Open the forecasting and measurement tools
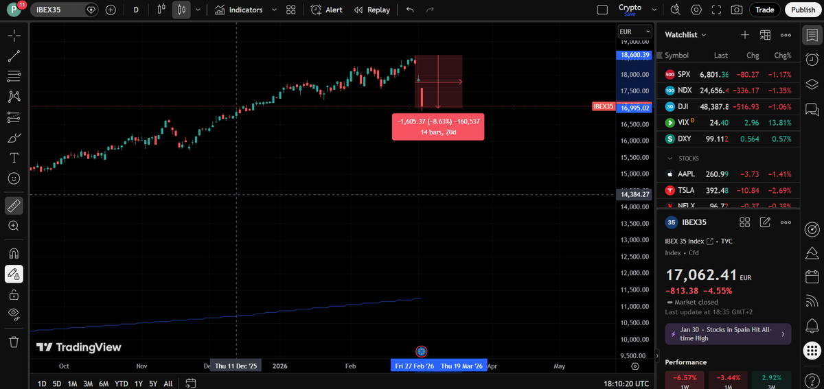824x389 pixels. tap(14, 117)
